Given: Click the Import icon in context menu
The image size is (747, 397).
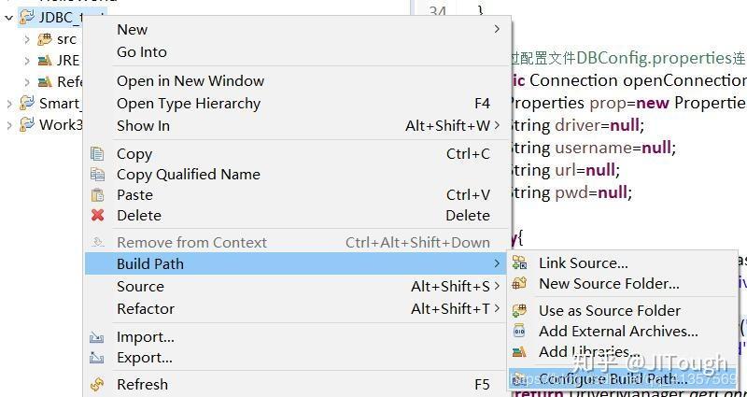Looking at the screenshot, I should [x=97, y=336].
